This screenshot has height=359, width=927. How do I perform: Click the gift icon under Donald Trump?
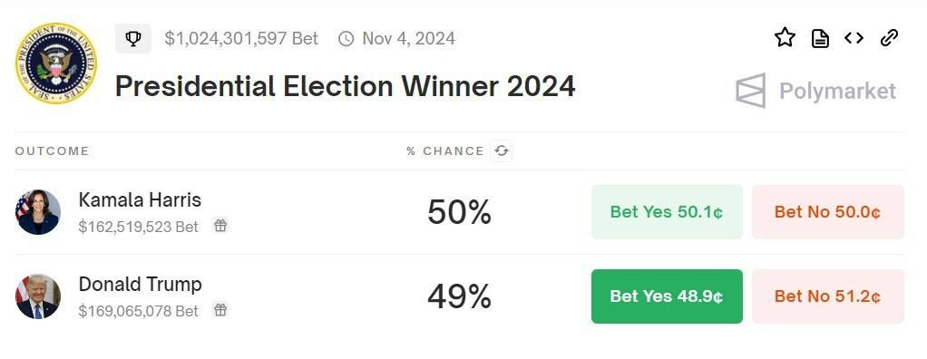coord(220,310)
